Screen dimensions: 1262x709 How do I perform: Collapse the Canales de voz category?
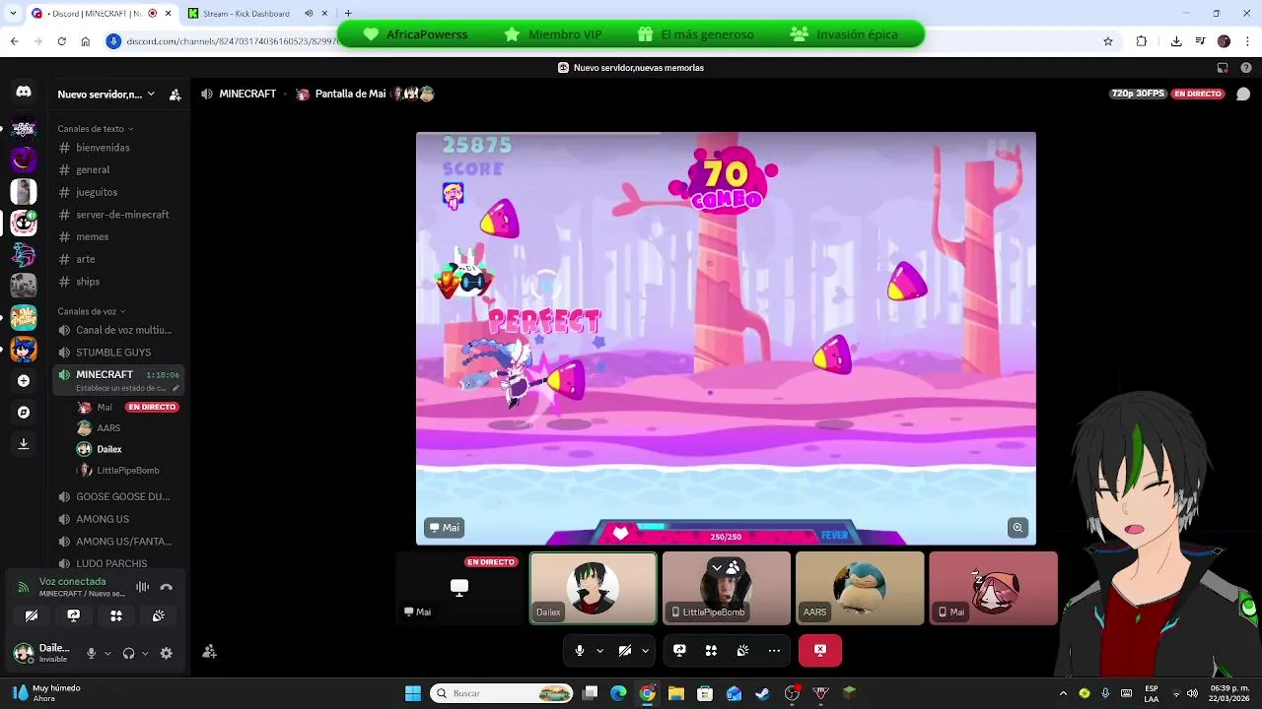pos(92,311)
